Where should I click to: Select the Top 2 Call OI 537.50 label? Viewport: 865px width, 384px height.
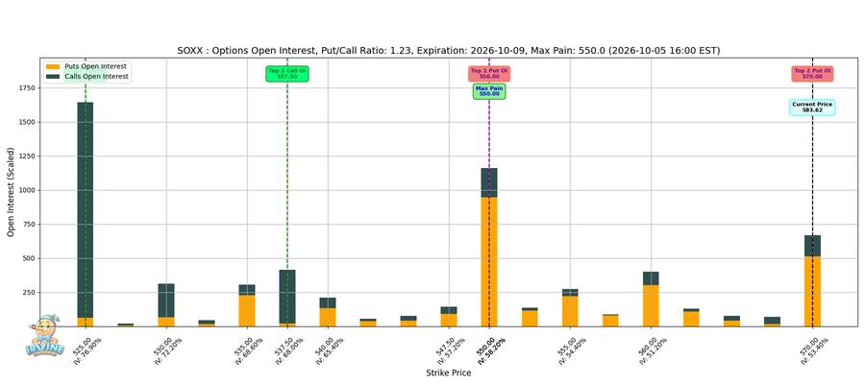click(x=286, y=74)
